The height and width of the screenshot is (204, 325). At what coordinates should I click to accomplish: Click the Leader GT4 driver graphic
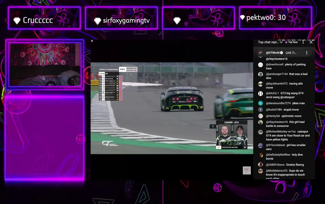click(232, 135)
